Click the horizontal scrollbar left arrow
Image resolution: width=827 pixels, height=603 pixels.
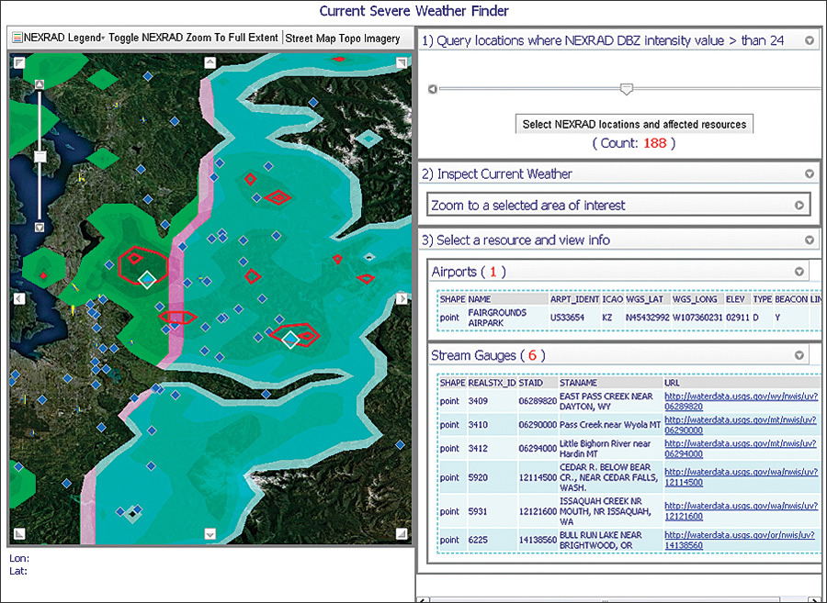coord(424,600)
